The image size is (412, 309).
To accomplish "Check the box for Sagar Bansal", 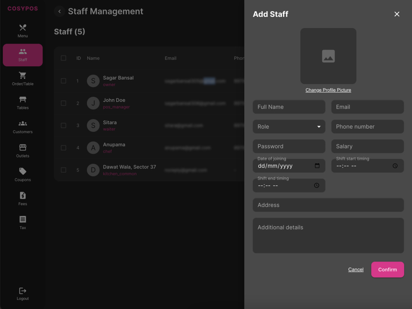I will [x=63, y=81].
